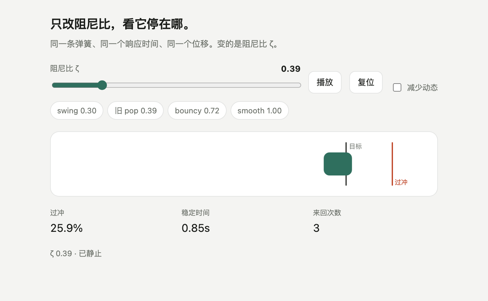Select the swing 0.30 preset
The image size is (488, 301).
77,110
